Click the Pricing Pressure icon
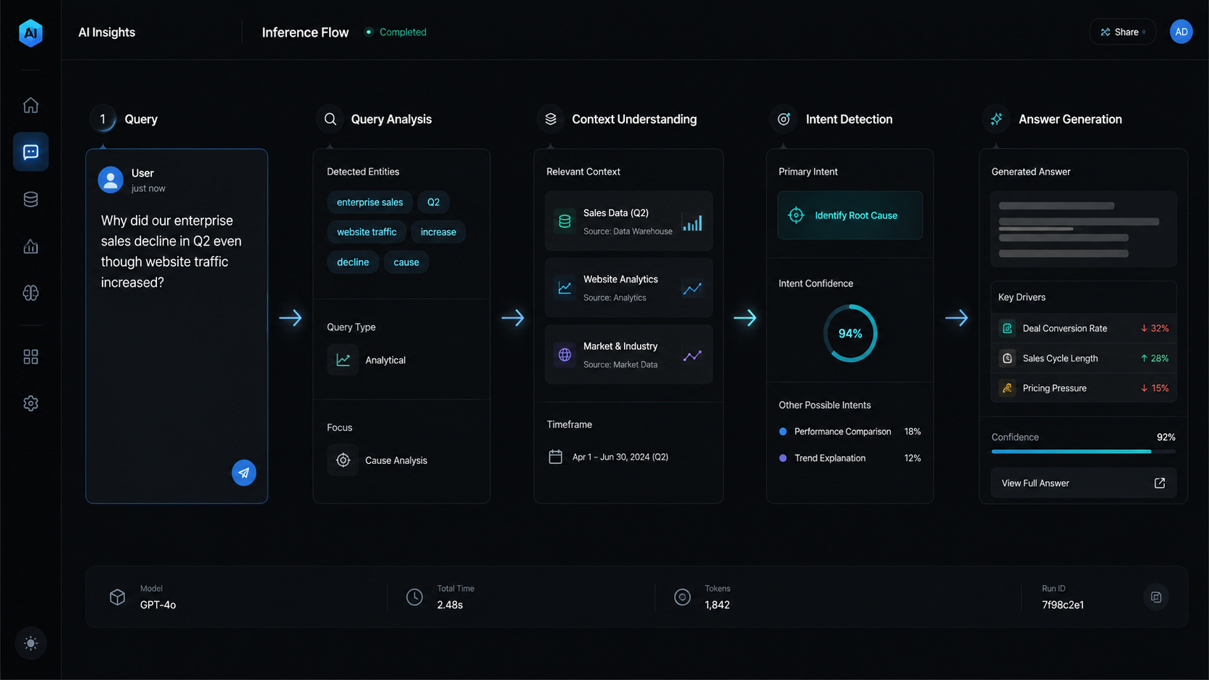The image size is (1209, 680). [1007, 388]
